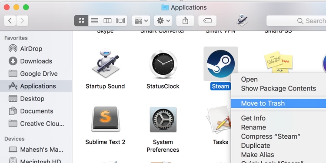Switch to column view mode
The image size is (326, 163).
point(107,20)
